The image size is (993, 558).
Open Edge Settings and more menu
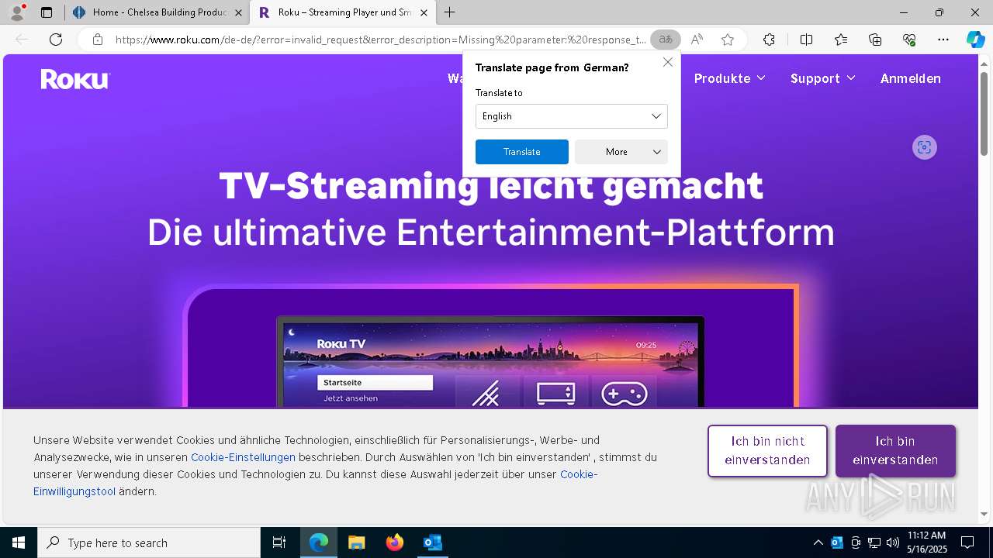click(x=943, y=40)
